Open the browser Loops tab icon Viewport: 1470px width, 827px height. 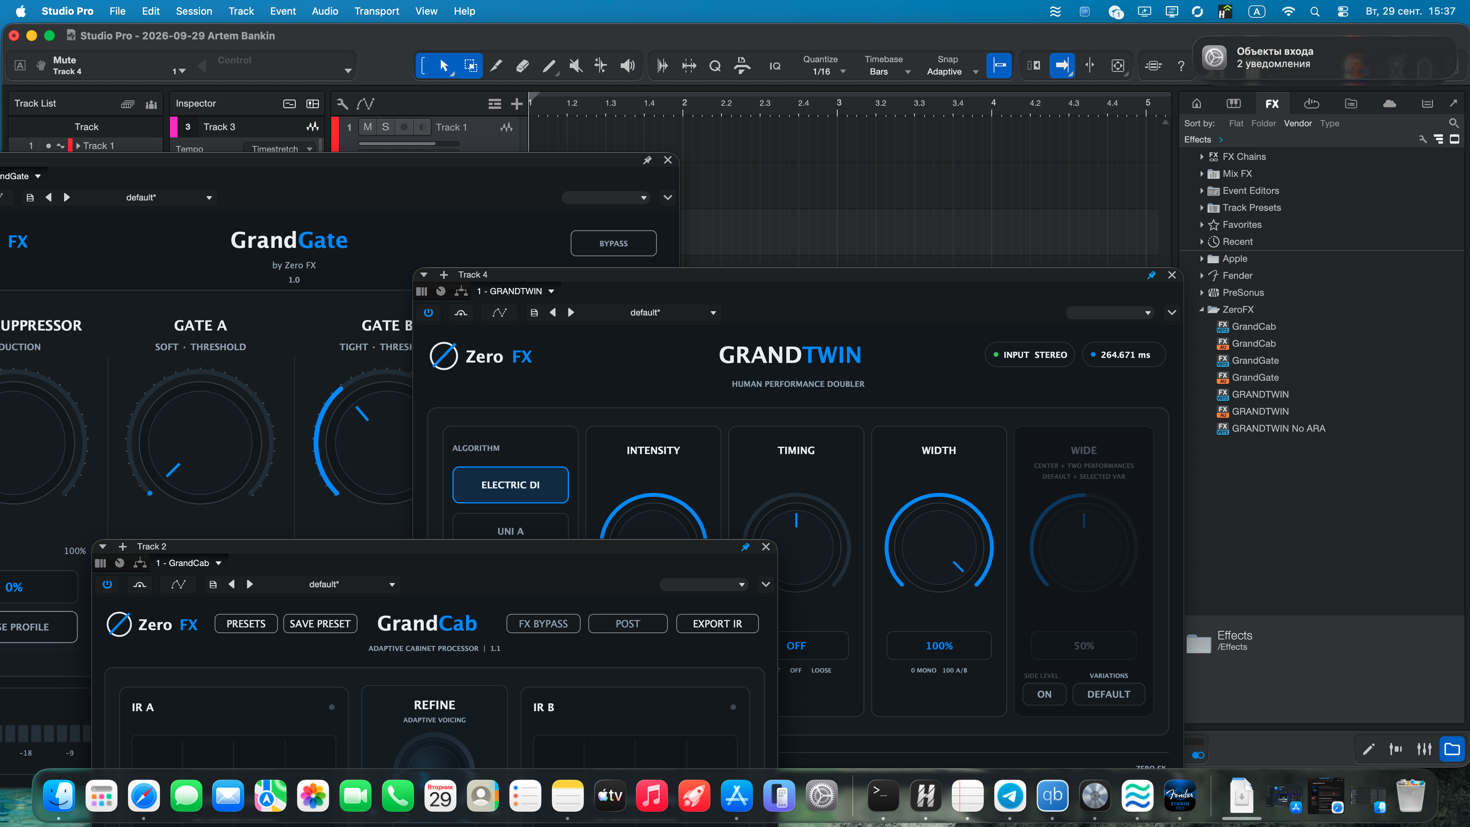pos(1311,103)
